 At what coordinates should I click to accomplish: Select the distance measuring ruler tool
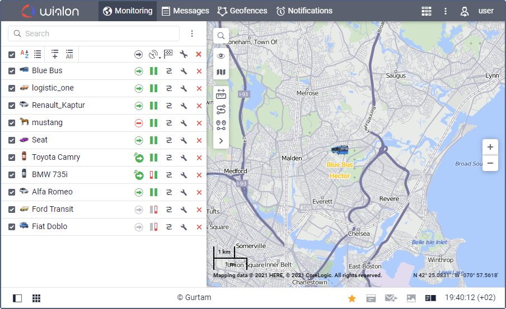[x=221, y=94]
